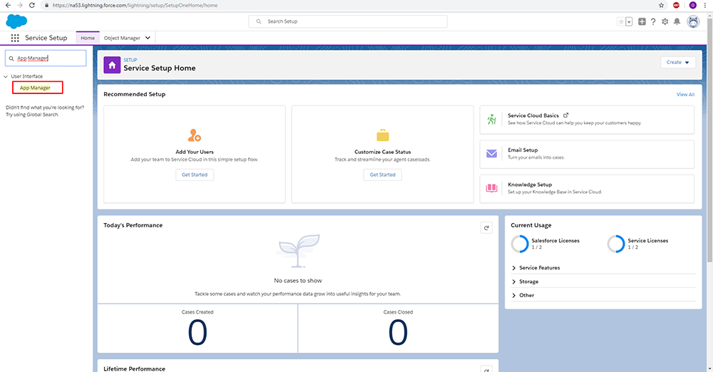Click the 'No cases to show' message

click(x=298, y=281)
